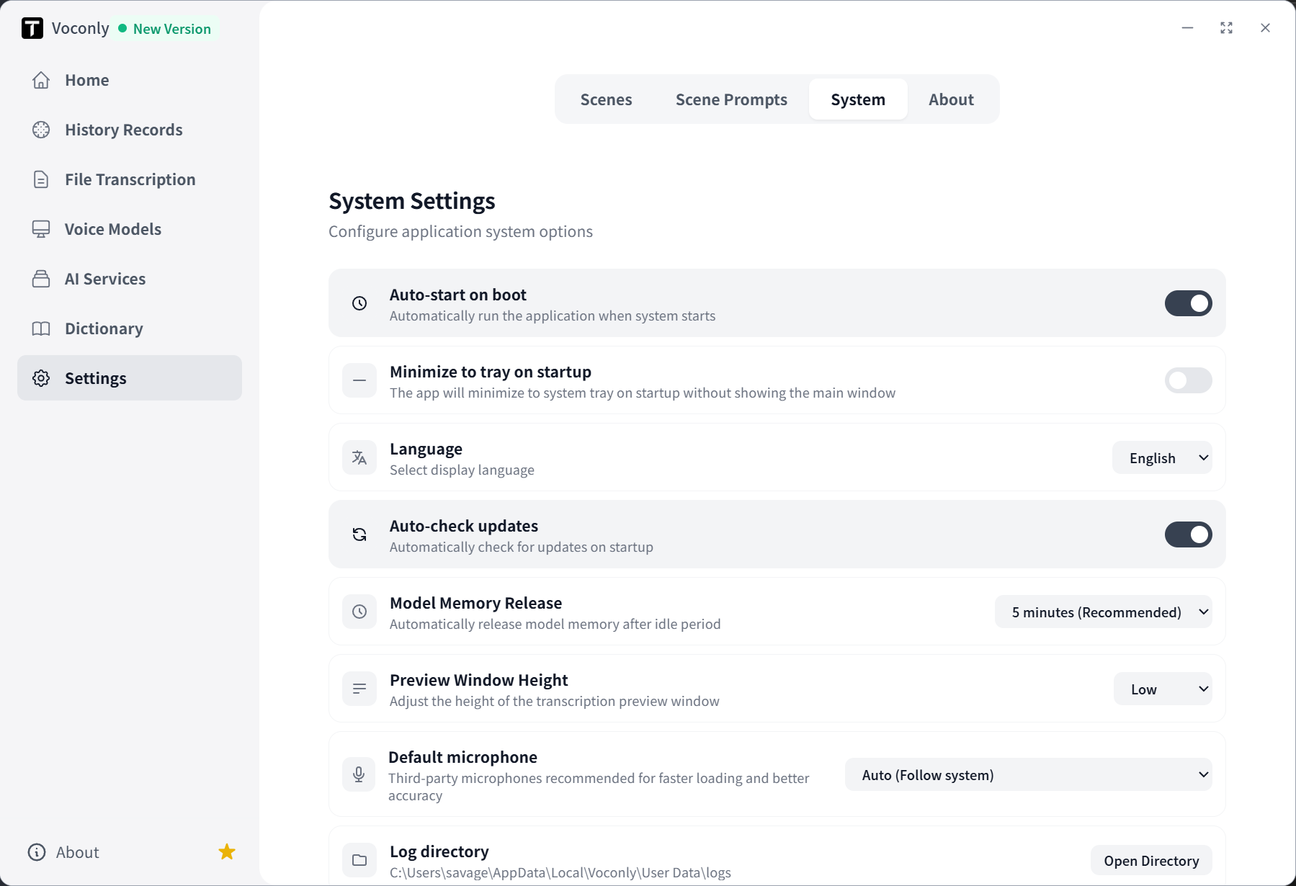Click the Voconly logo icon

coord(32,28)
